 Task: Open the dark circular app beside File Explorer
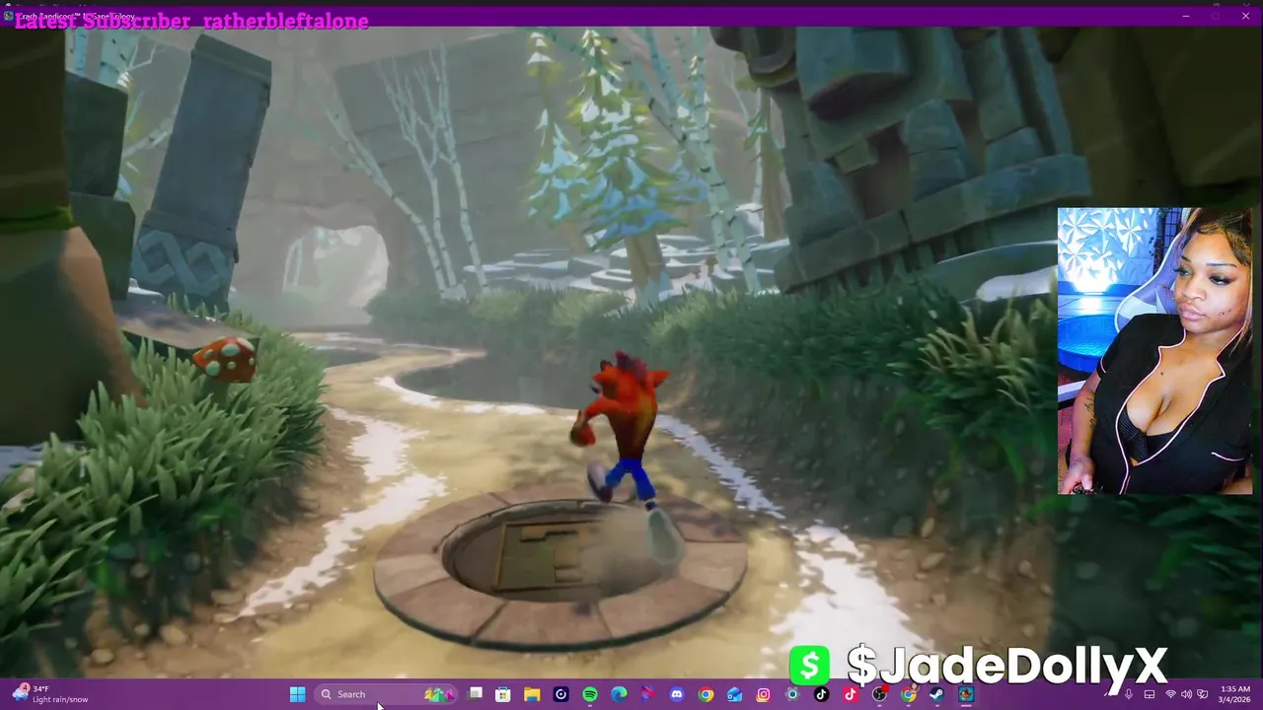pos(560,694)
